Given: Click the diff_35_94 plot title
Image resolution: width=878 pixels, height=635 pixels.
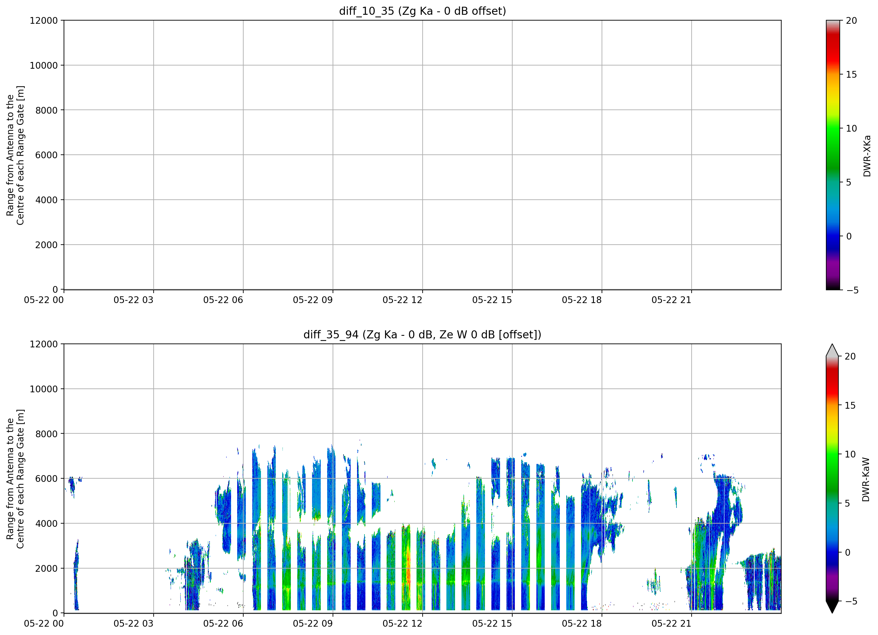Looking at the screenshot, I should click(x=422, y=335).
